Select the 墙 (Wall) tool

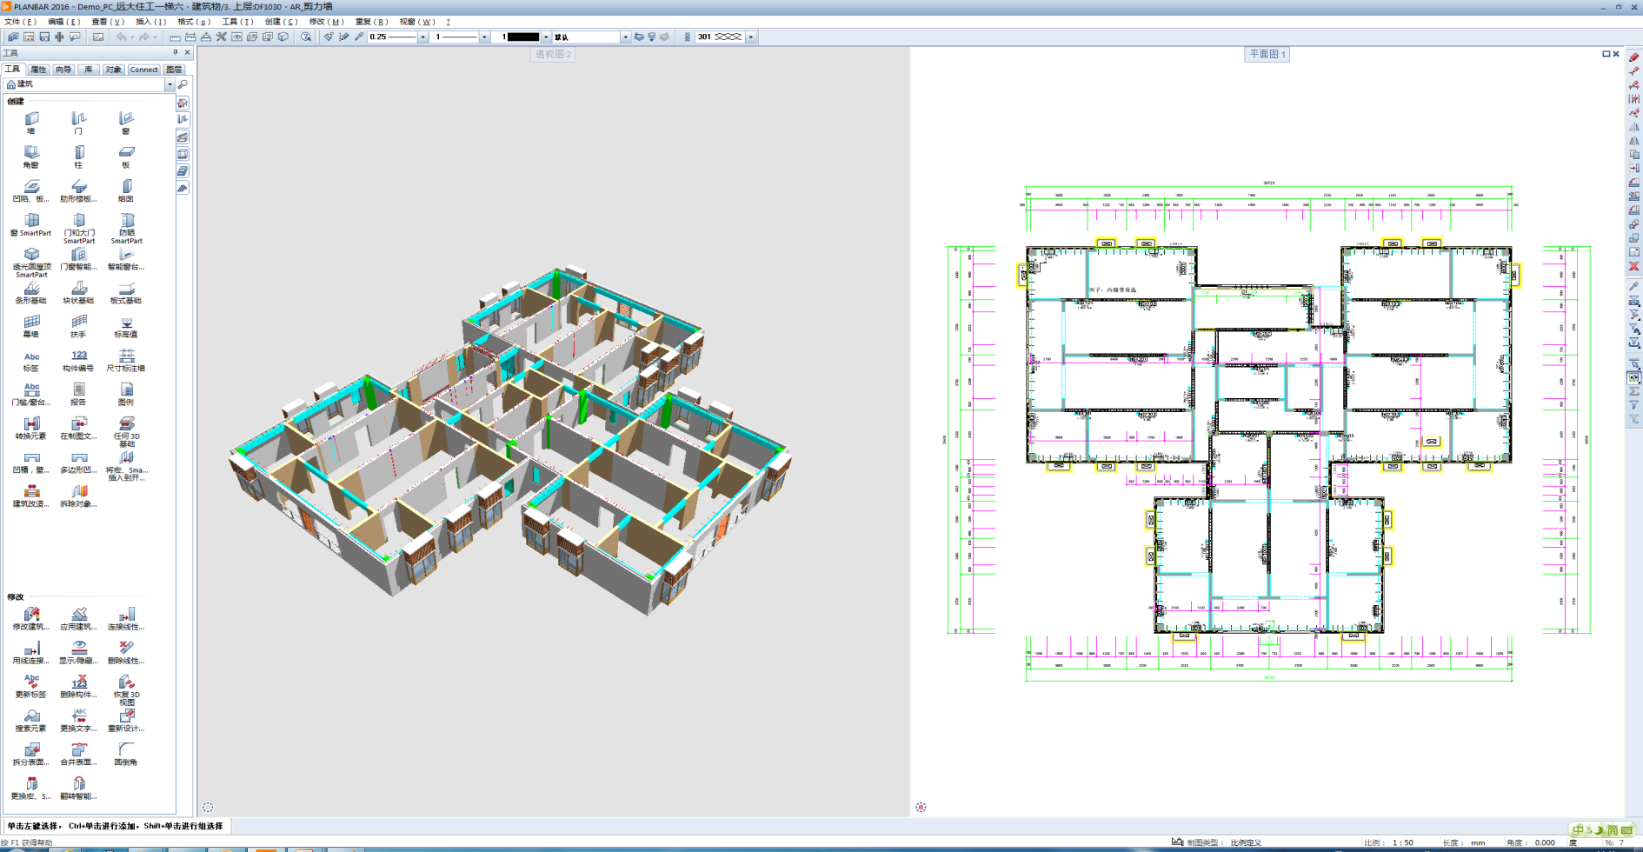[x=31, y=122]
